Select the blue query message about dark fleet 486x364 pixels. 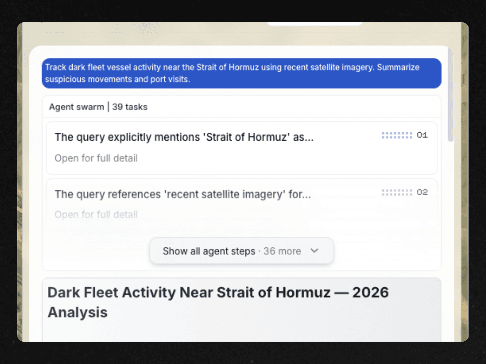pos(242,73)
